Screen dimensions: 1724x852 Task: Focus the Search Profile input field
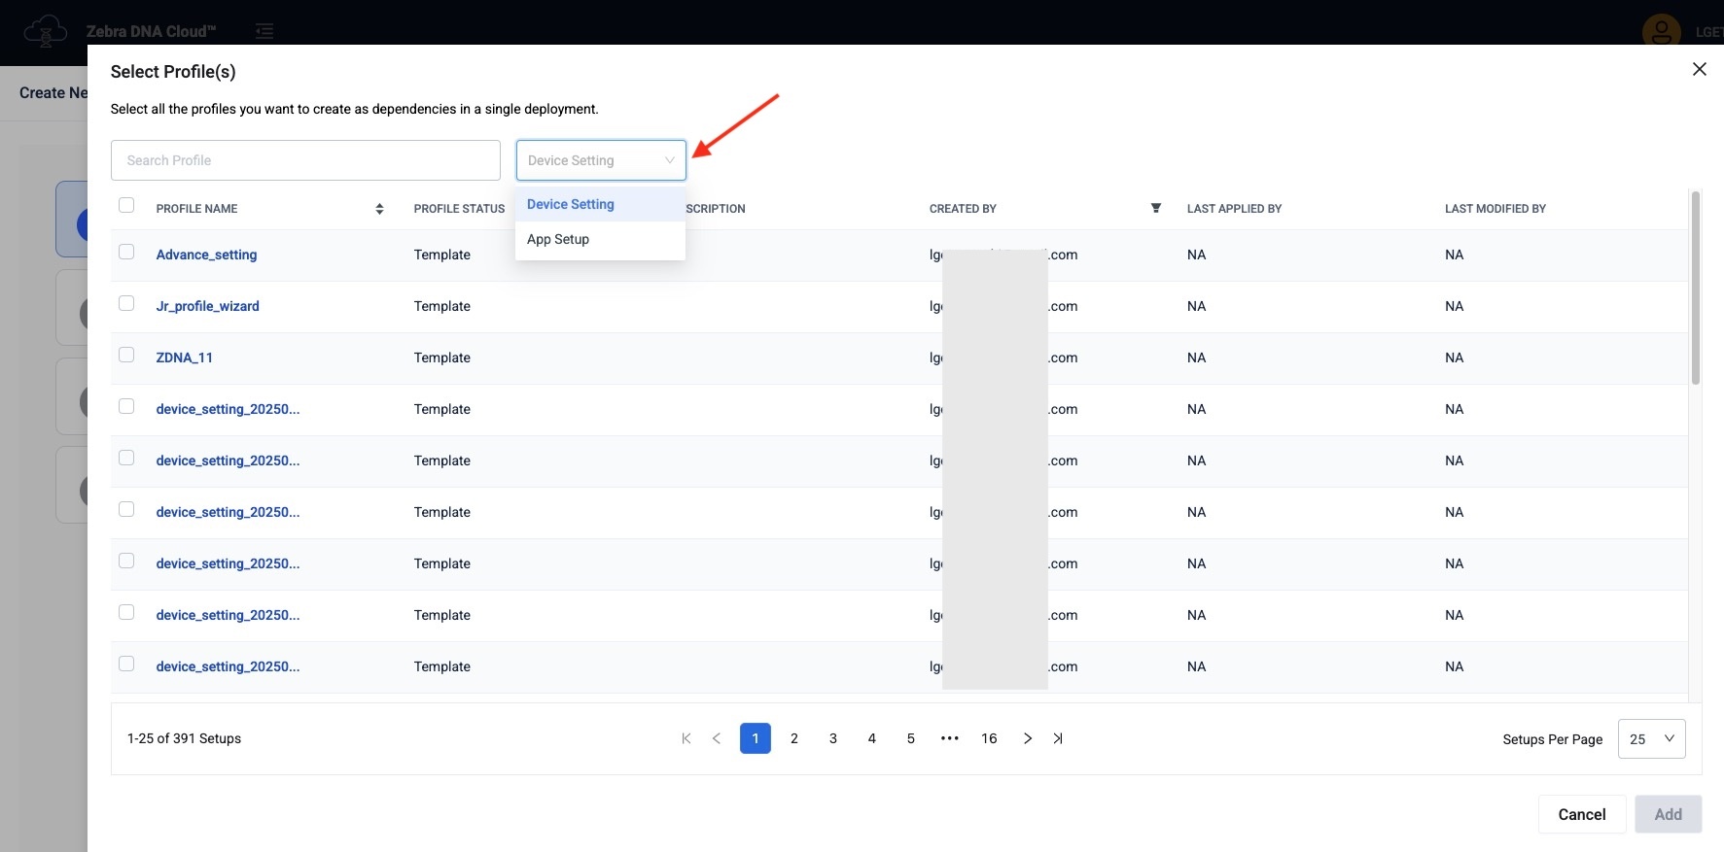[305, 160]
